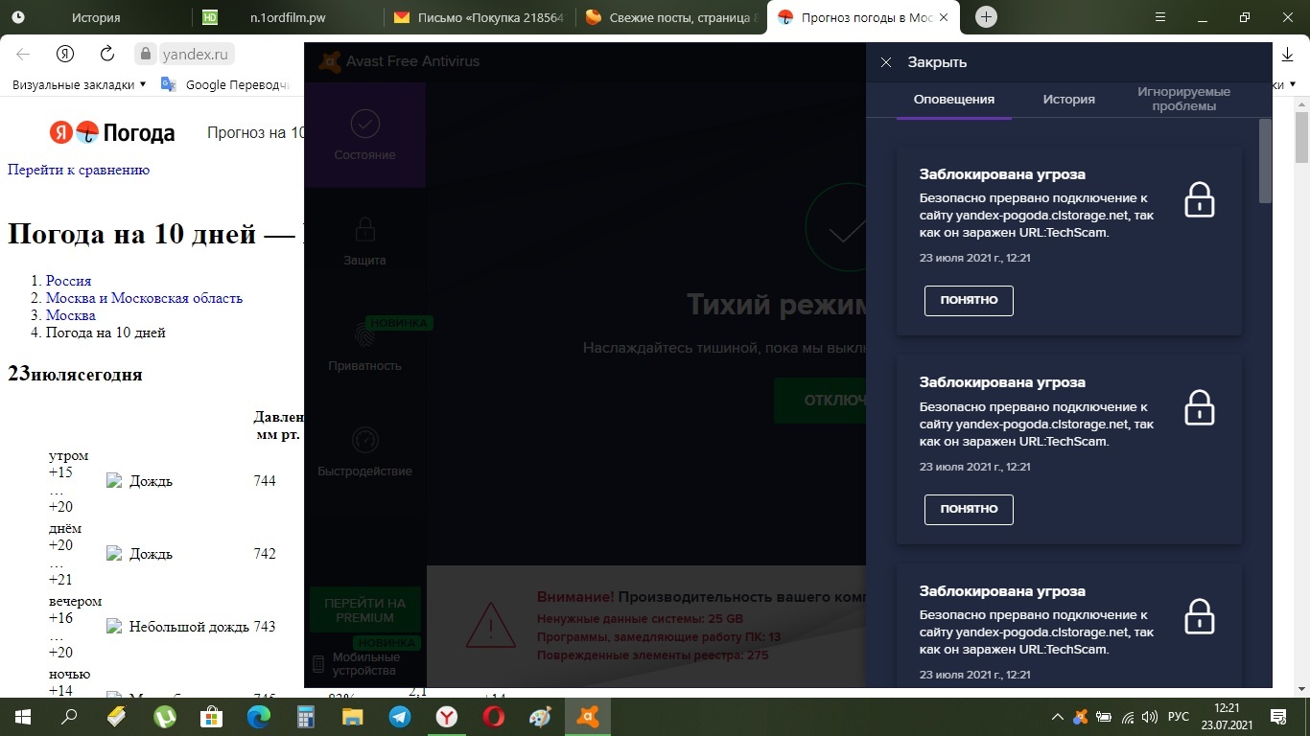The width and height of the screenshot is (1310, 736).
Task: Click the Avast notifications panel scrollbar
Action: (x=1265, y=161)
